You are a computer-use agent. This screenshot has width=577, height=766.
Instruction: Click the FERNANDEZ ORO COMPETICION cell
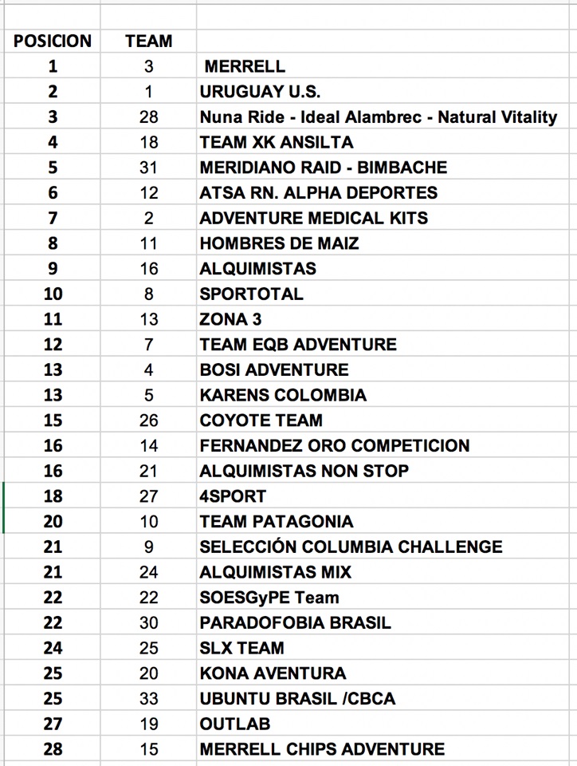pos(335,445)
